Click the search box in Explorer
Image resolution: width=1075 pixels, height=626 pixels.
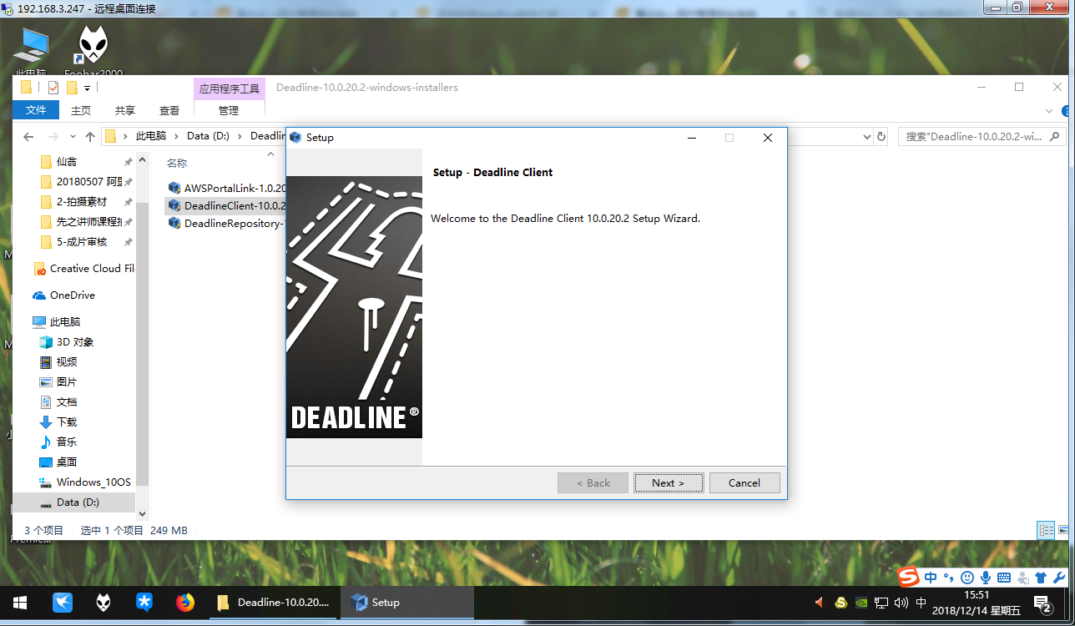coord(977,136)
